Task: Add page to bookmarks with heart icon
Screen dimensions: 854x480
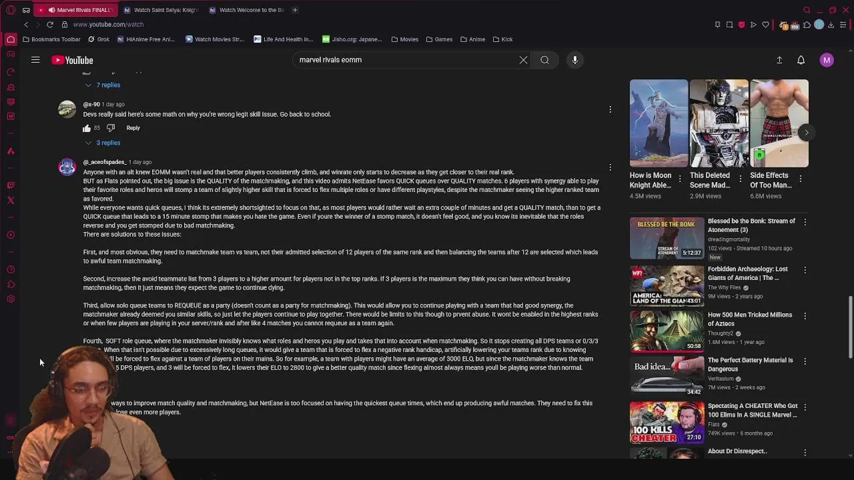Action: (x=765, y=25)
